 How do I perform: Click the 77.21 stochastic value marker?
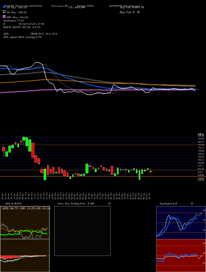(200, 215)
